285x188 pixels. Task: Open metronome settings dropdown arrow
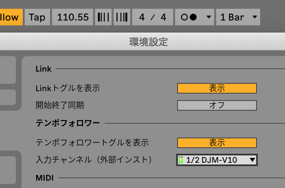click(209, 17)
